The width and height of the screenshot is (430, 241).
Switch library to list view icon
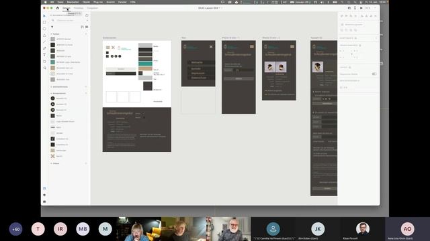pos(87,27)
